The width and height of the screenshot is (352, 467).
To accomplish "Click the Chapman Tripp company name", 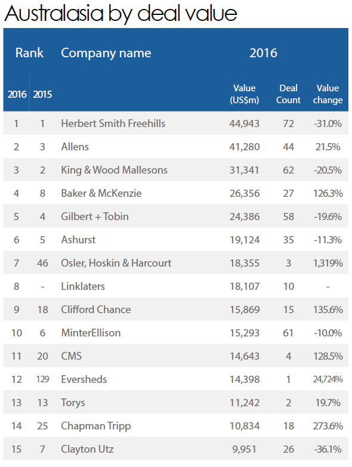I will point(96,426).
